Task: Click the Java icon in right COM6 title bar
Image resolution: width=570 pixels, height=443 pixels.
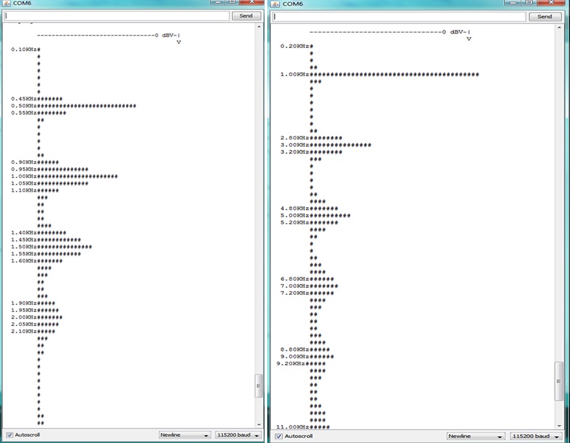Action: [275, 4]
